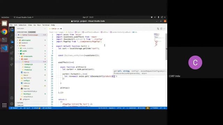
Task: Open Category.js in the file tree
Action: [x=29, y=65]
